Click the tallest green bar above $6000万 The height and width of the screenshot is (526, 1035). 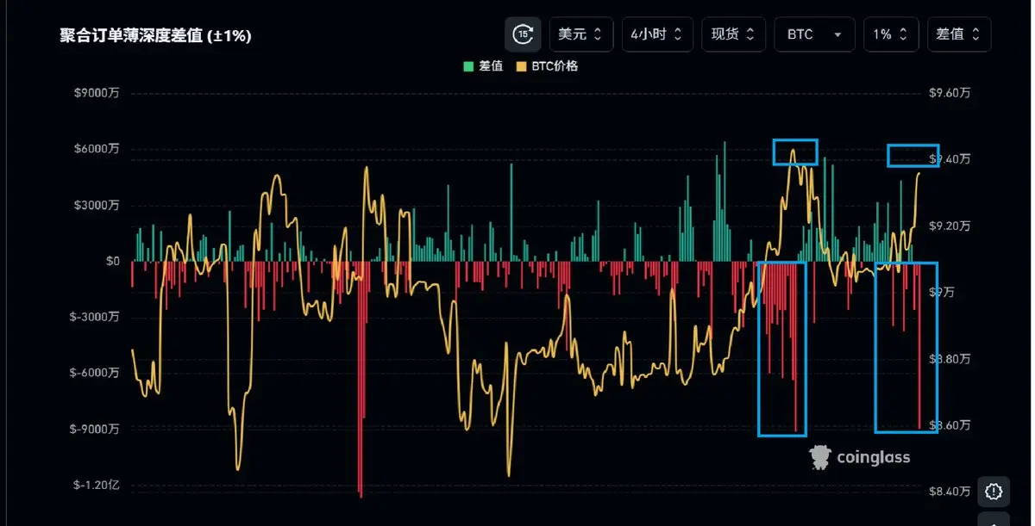click(x=724, y=201)
